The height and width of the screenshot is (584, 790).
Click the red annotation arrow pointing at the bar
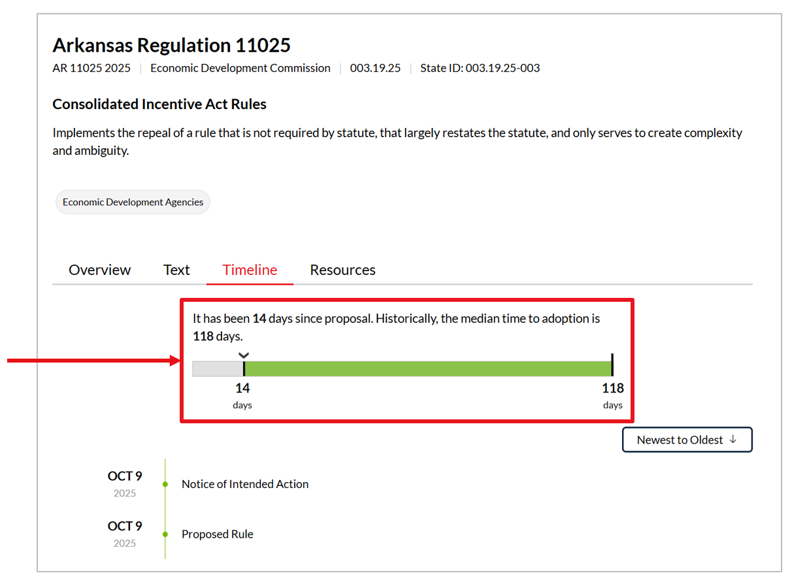pyautogui.click(x=91, y=361)
